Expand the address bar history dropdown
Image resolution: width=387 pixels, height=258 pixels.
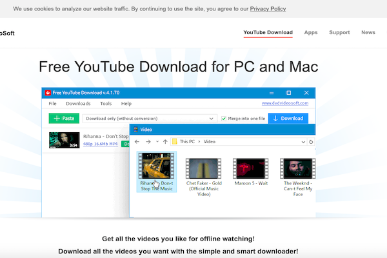click(x=303, y=142)
